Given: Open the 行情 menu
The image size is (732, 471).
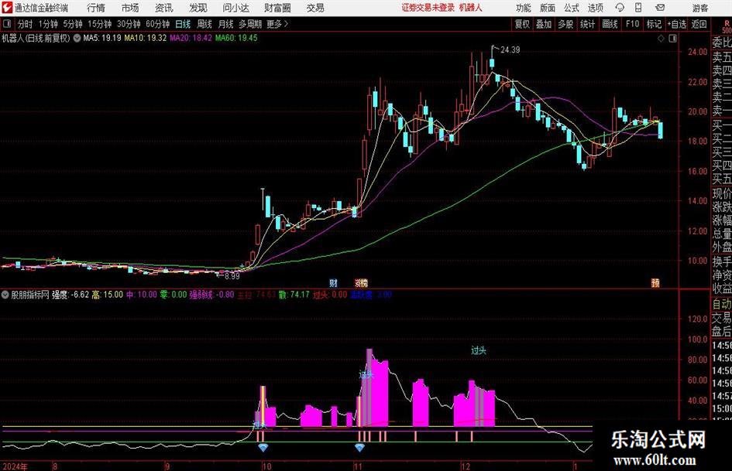Looking at the screenshot, I should [x=96, y=8].
